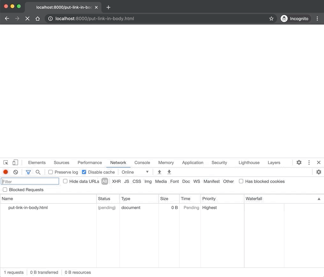Open the Online throttling dropdown

(x=135, y=172)
